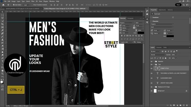Click the layer Opacity value field
Image resolution: width=191 pixels, height=107 pixels.
click(173, 55)
